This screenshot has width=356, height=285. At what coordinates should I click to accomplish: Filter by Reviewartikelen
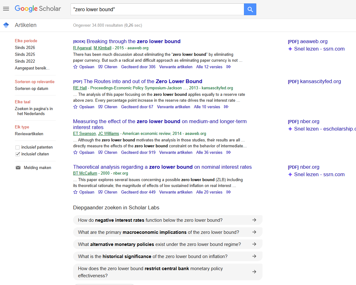pos(29,134)
